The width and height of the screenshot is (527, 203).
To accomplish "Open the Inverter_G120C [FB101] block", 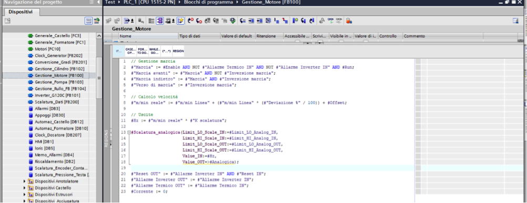I will 57,95.
